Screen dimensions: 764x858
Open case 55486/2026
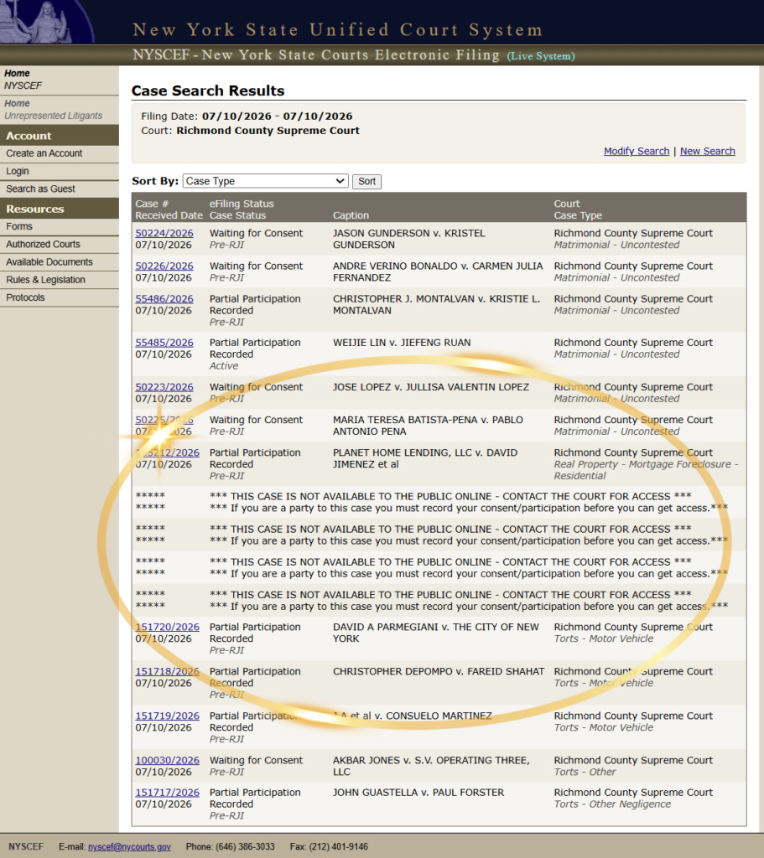click(x=164, y=299)
